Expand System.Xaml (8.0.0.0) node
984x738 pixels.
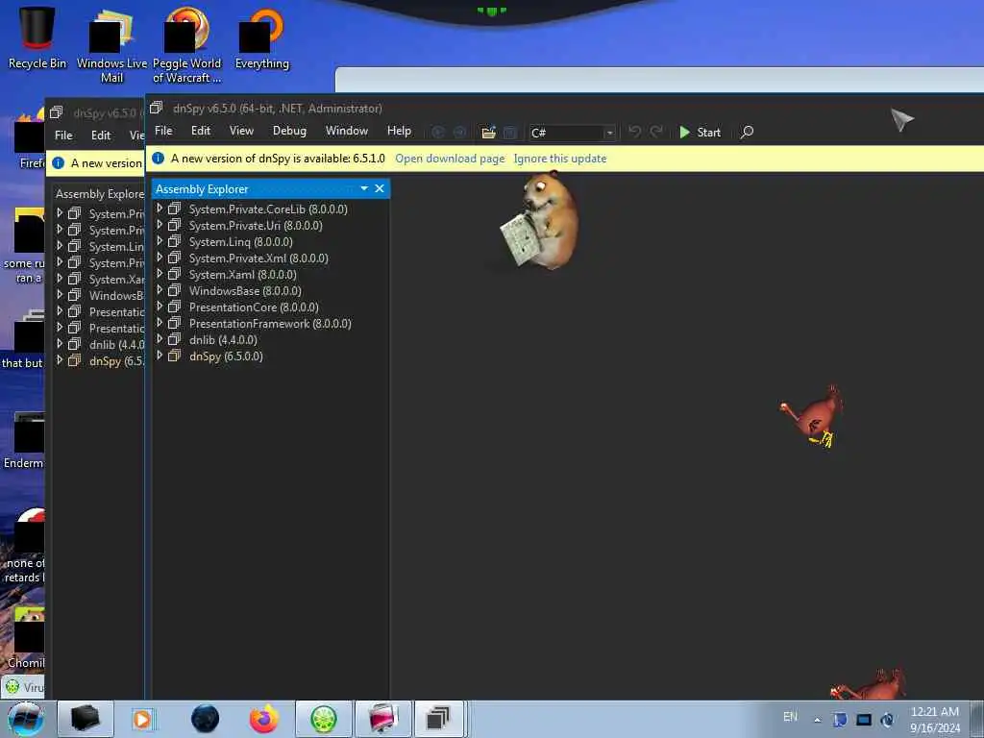(160, 274)
